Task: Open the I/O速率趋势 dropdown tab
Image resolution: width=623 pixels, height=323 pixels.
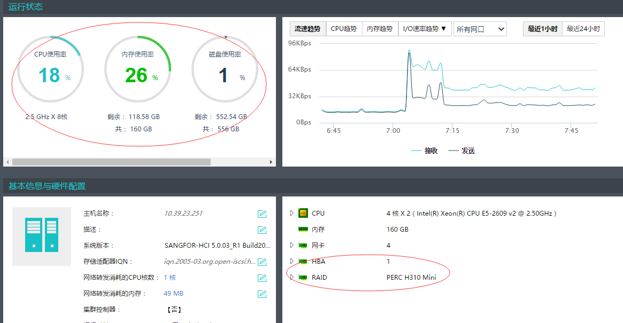Action: [x=425, y=29]
